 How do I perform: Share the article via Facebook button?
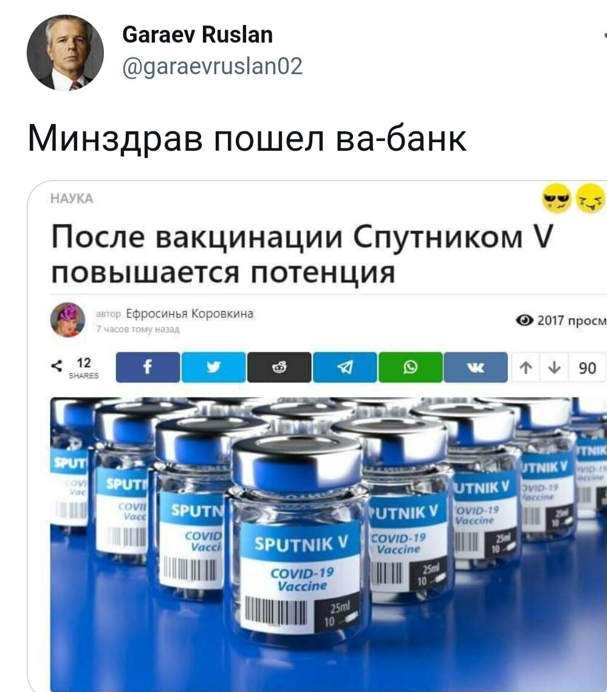click(148, 367)
